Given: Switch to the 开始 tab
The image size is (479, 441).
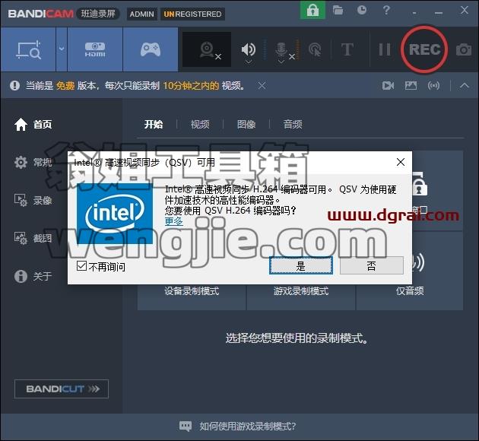Looking at the screenshot, I should (154, 124).
